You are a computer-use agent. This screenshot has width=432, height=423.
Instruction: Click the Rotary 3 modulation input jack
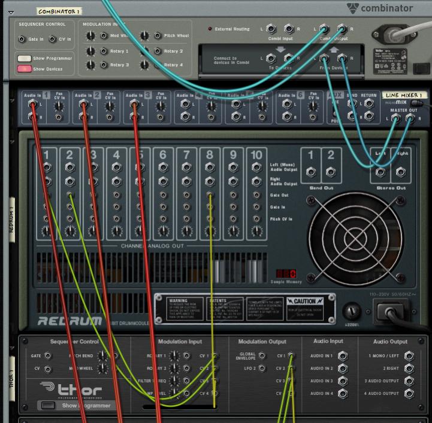click(104, 65)
